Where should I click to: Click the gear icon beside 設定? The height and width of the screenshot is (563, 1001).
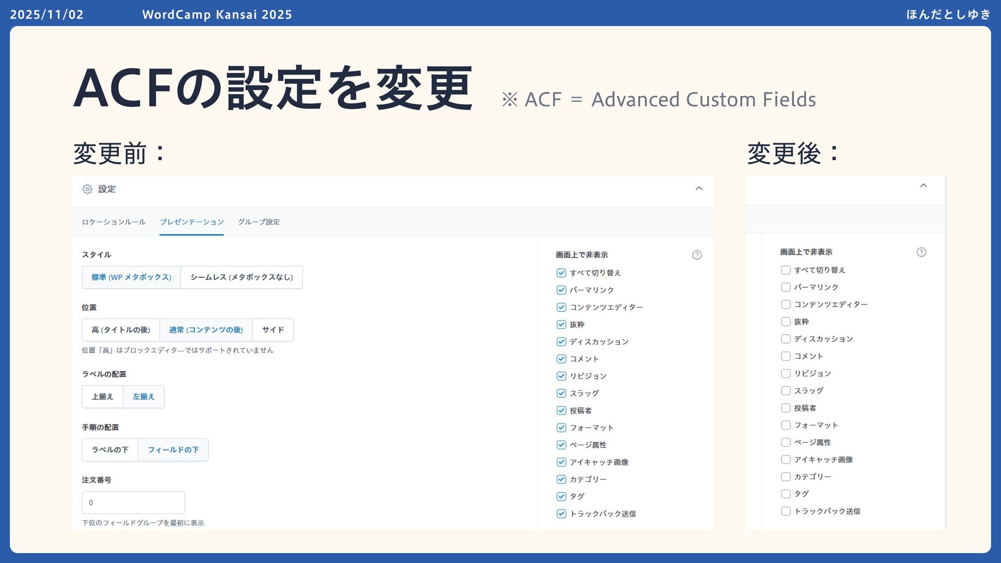[x=88, y=189]
